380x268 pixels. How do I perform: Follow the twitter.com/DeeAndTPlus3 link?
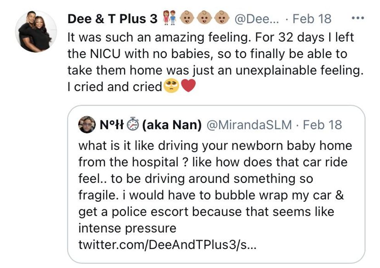(168, 245)
